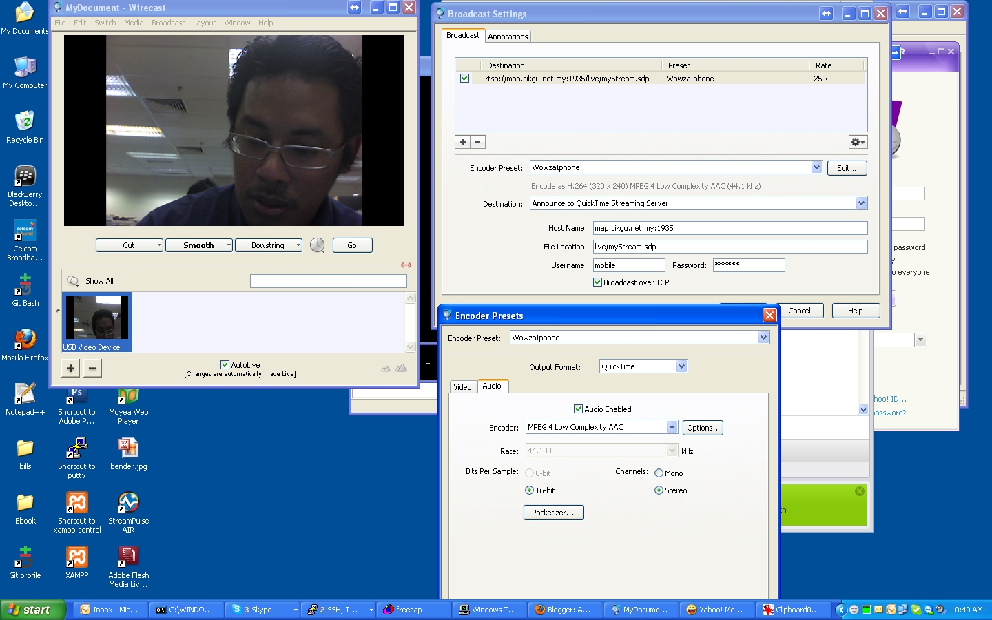Select the USB Video Device thumbnail
The height and width of the screenshot is (620, 992).
pyautogui.click(x=97, y=322)
